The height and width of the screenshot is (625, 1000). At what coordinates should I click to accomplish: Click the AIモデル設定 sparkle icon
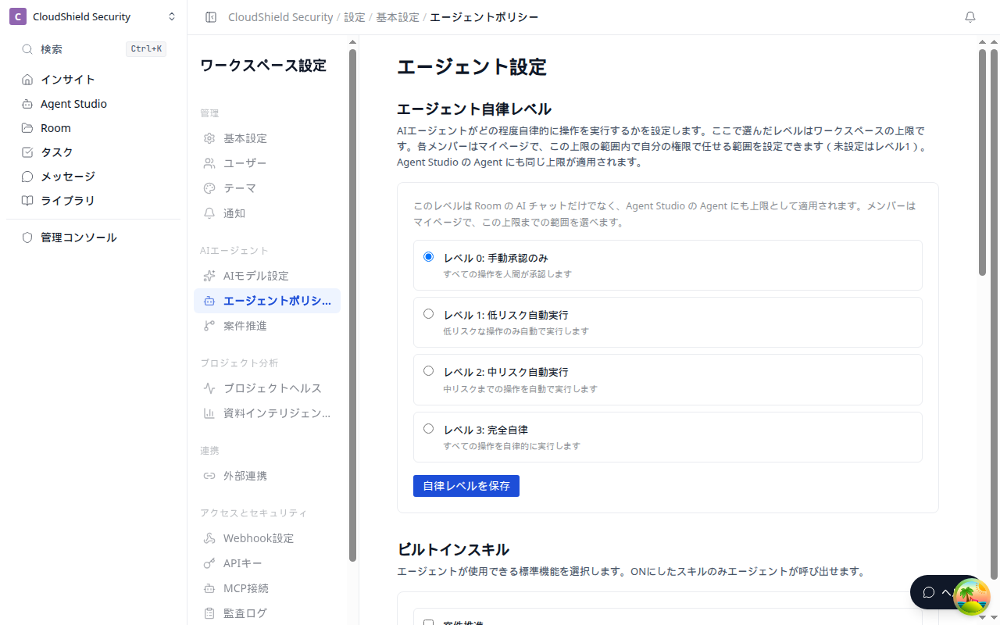click(209, 276)
